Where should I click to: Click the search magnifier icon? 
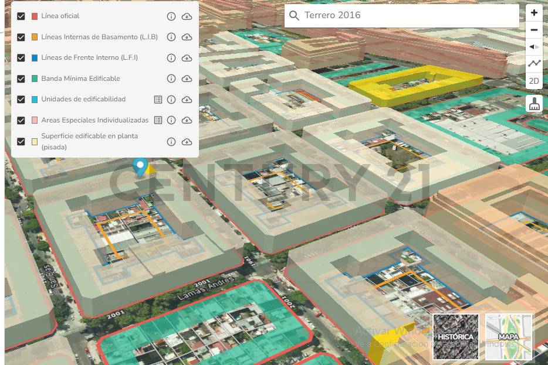(294, 16)
